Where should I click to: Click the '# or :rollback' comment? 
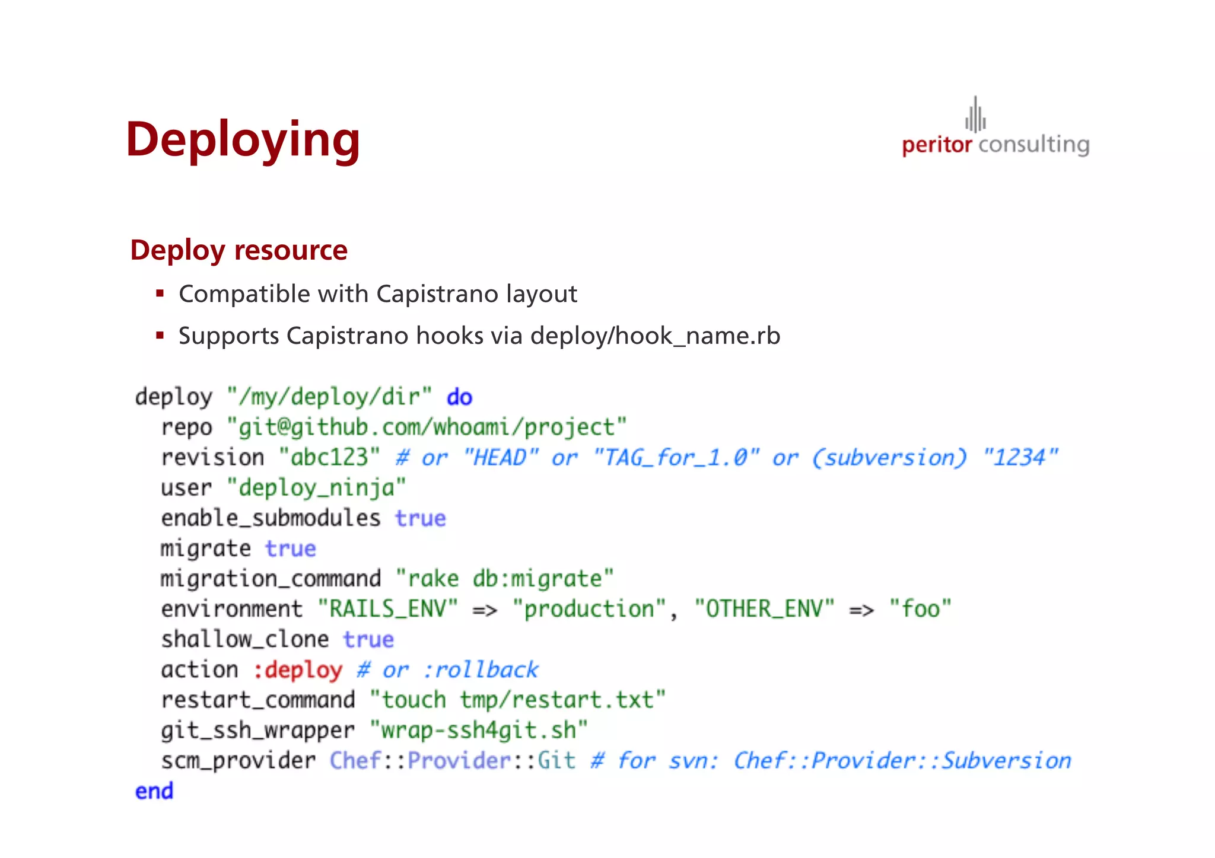pyautogui.click(x=447, y=670)
